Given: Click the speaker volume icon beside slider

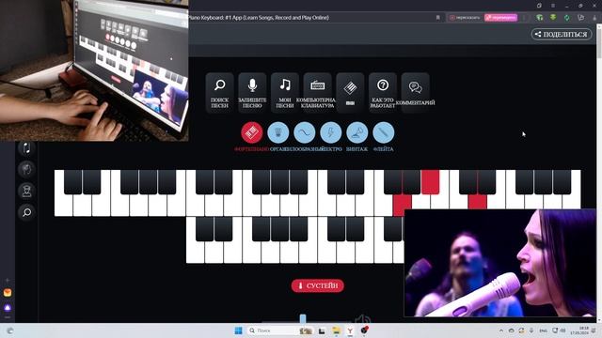Looking at the screenshot, I should coord(362,319).
